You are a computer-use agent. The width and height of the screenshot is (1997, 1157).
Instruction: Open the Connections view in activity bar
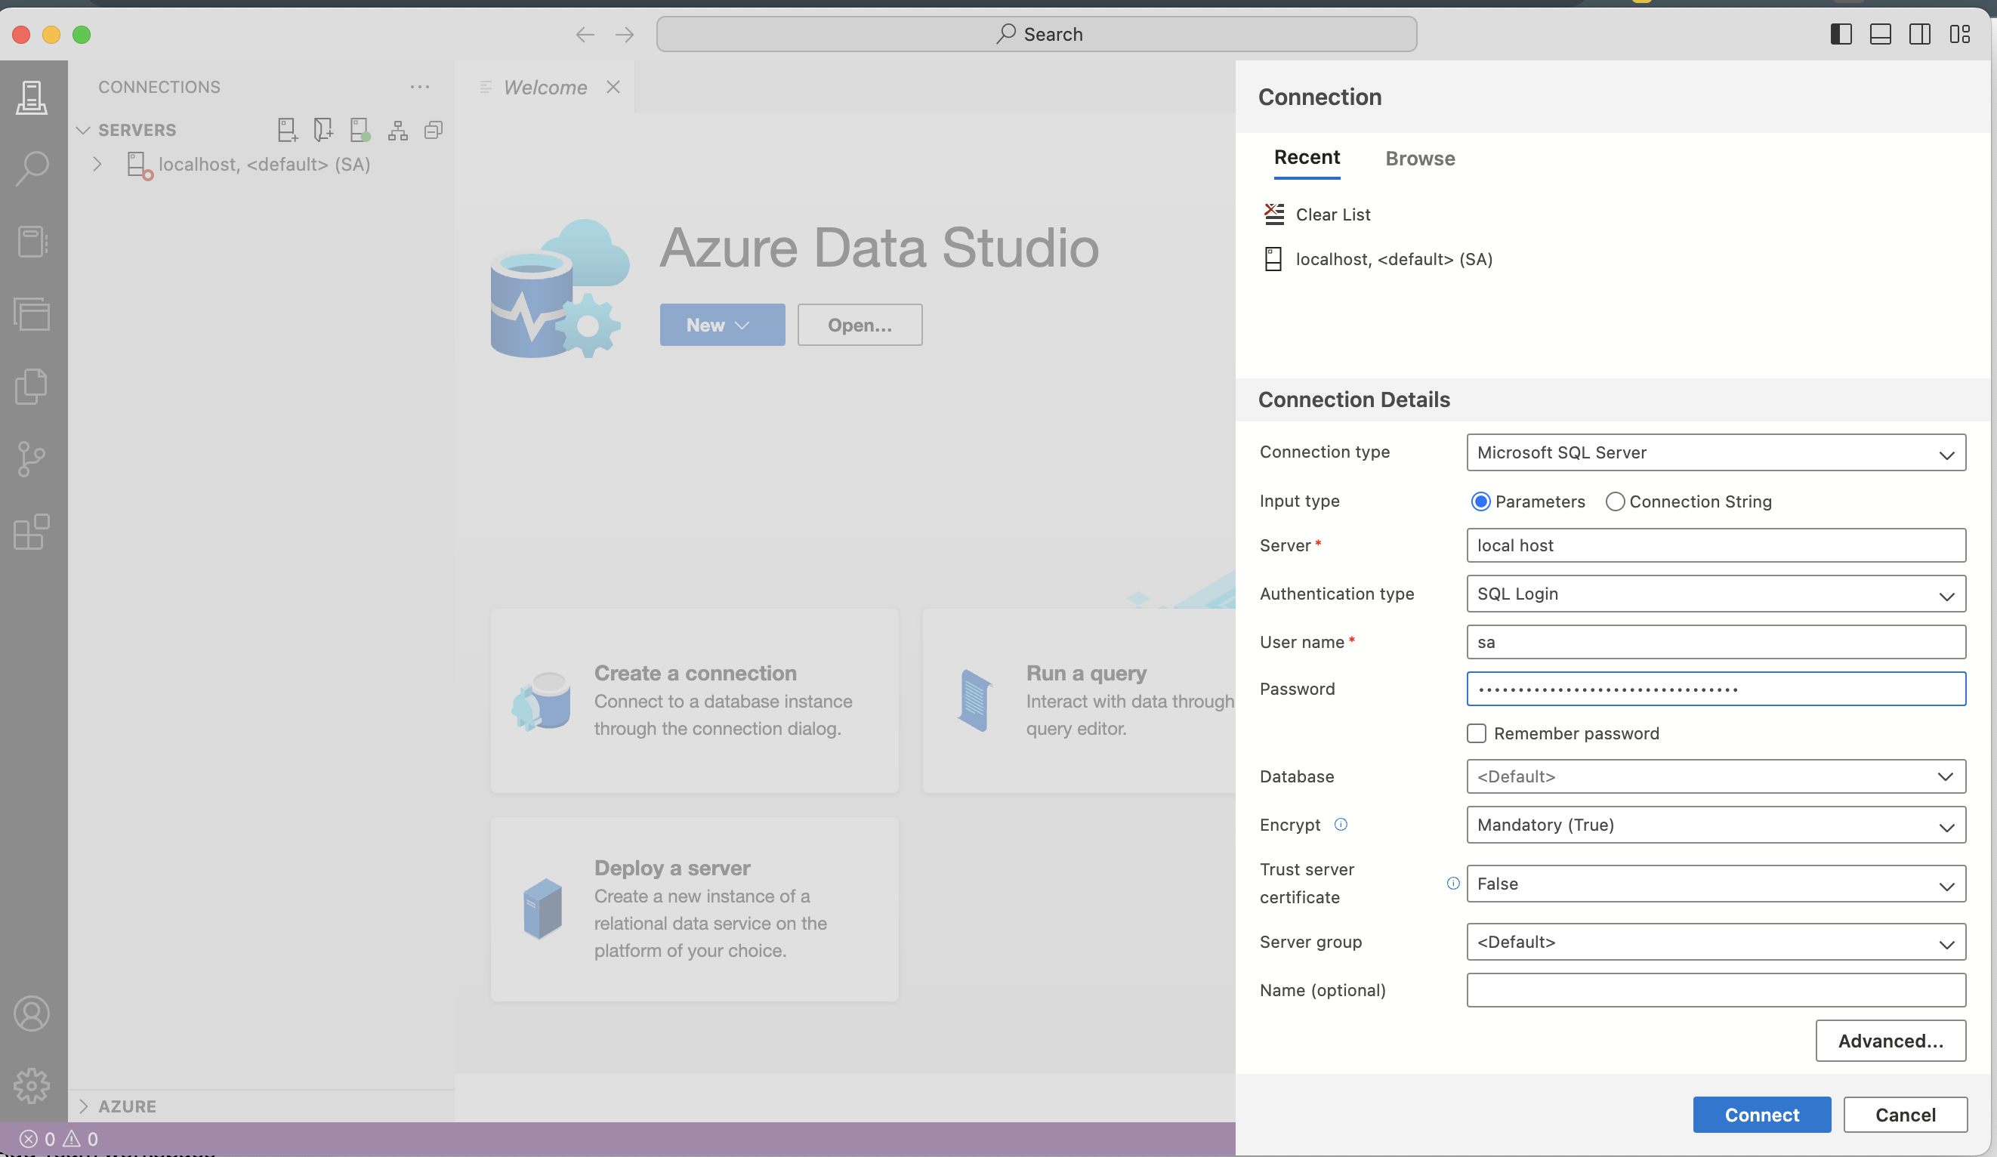click(32, 97)
